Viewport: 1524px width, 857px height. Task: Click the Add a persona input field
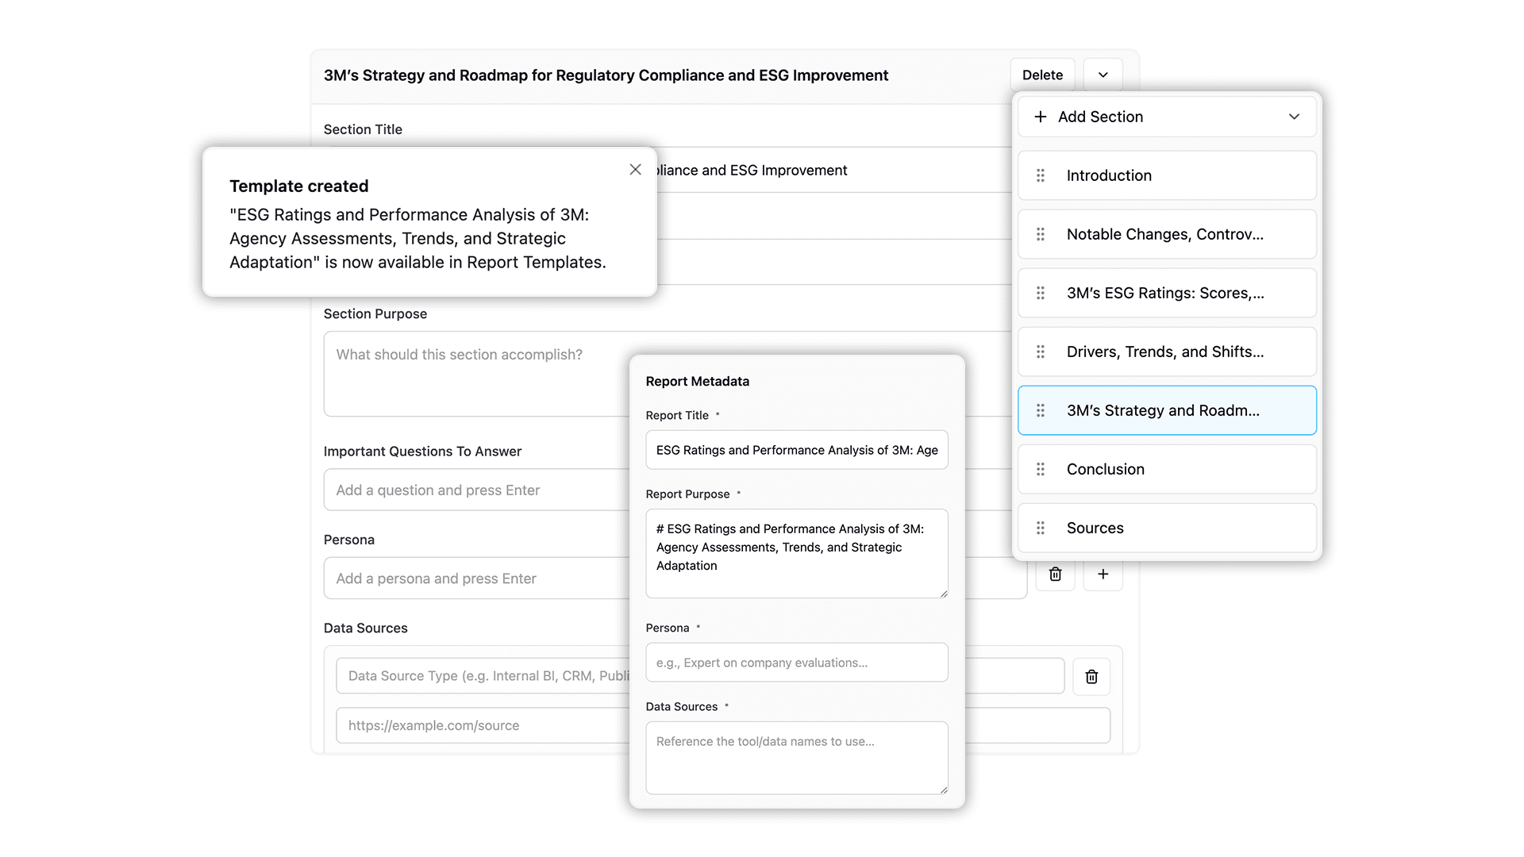point(476,578)
